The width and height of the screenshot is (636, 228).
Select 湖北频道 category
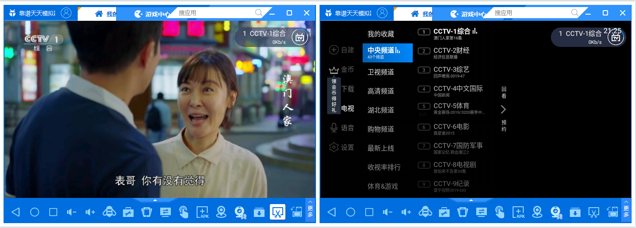click(381, 110)
